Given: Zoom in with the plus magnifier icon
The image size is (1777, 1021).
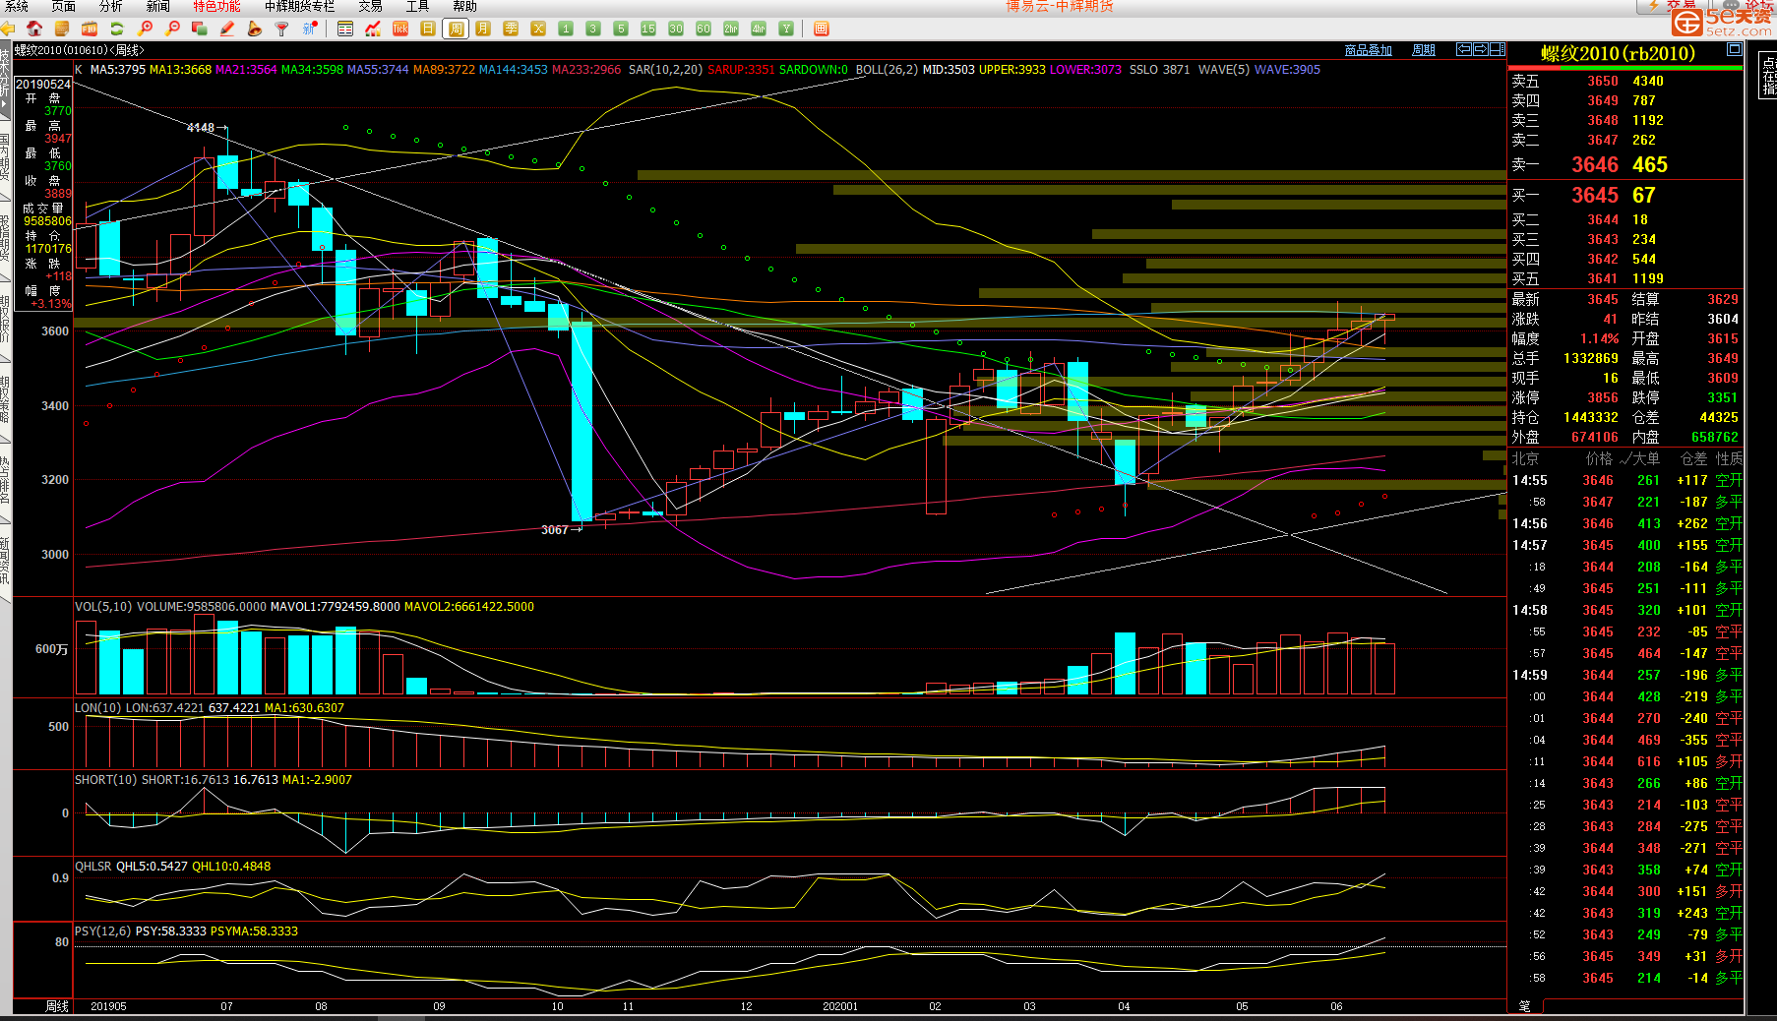Looking at the screenshot, I should (x=145, y=29).
